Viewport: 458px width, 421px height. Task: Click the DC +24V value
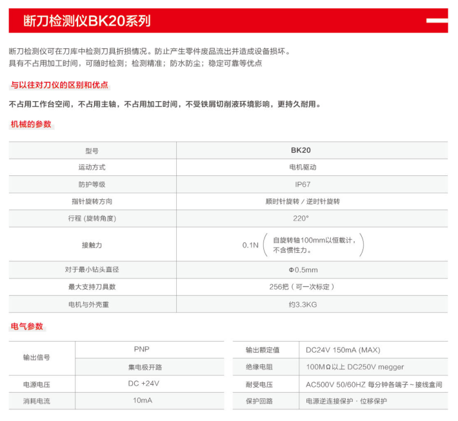point(144,384)
